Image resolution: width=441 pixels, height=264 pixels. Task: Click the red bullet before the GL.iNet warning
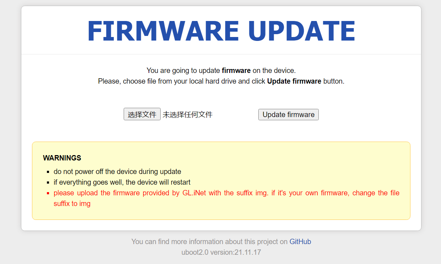click(x=48, y=193)
